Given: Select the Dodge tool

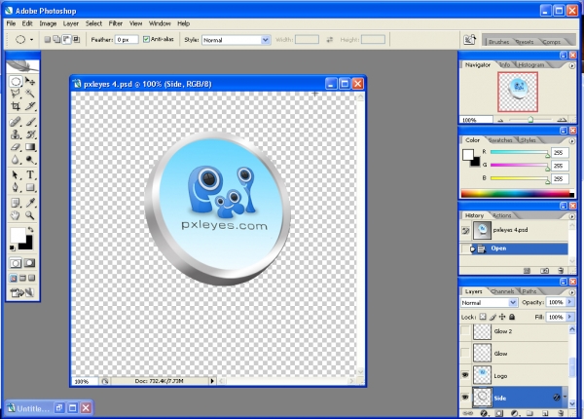Looking at the screenshot, I should pyautogui.click(x=30, y=160).
